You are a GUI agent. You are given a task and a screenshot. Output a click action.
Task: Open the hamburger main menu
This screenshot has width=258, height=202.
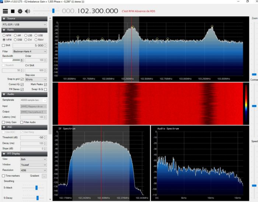tap(5, 11)
